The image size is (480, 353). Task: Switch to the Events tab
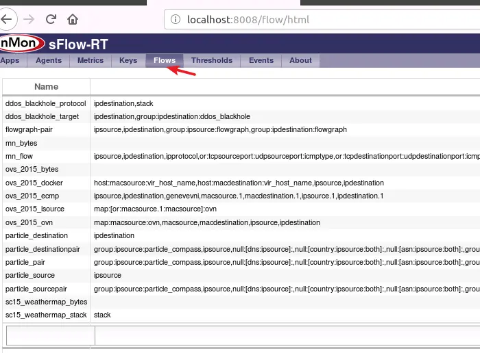[261, 60]
